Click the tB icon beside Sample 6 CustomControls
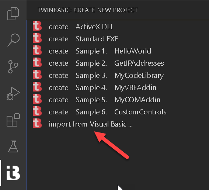The height and width of the screenshot is (190, 209). pos(37,111)
